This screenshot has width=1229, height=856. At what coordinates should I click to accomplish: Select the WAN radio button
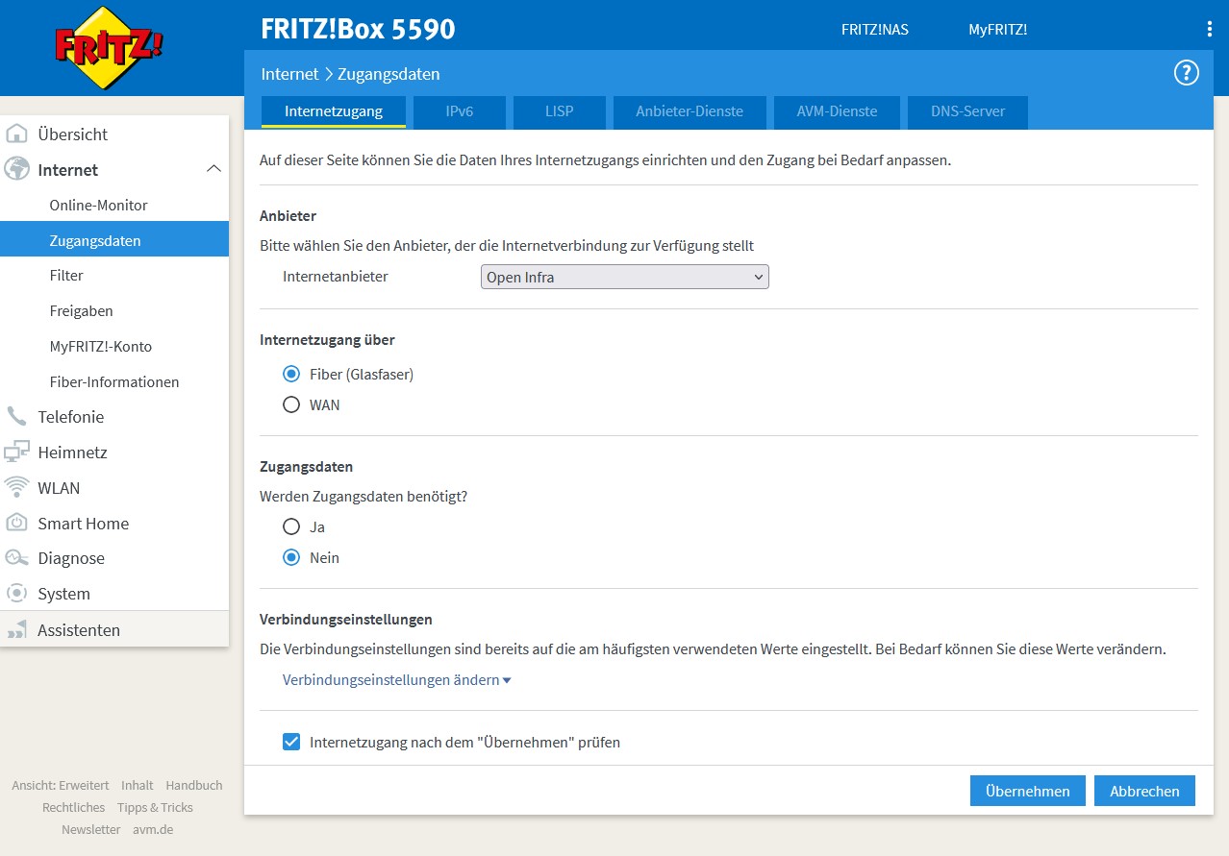click(291, 404)
